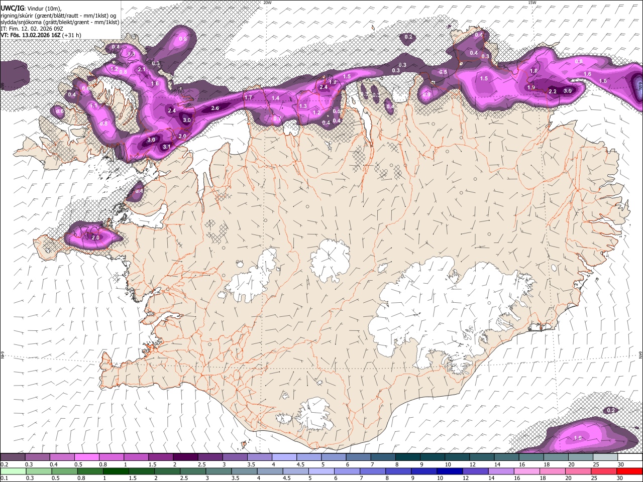
Task: Click the "2.2" value label on map
Action: [553, 91]
